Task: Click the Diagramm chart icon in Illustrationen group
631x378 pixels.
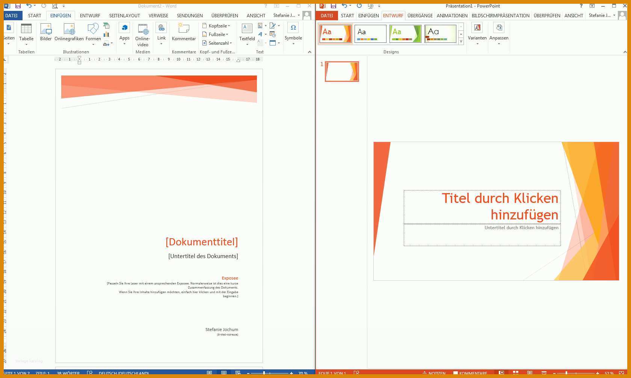Action: pyautogui.click(x=106, y=35)
